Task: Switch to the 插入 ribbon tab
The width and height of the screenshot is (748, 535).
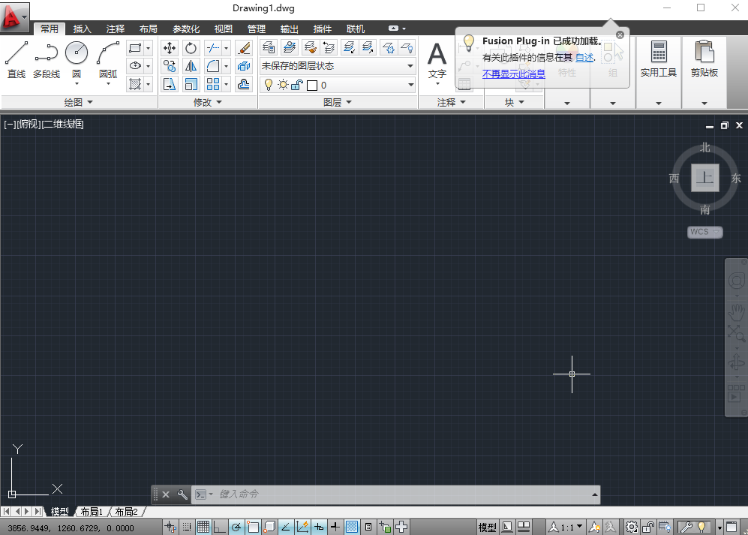Action: (x=82, y=29)
